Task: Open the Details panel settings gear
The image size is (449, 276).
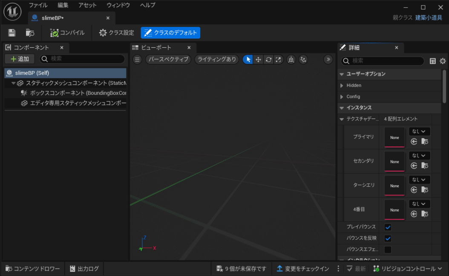Action: pyautogui.click(x=443, y=61)
